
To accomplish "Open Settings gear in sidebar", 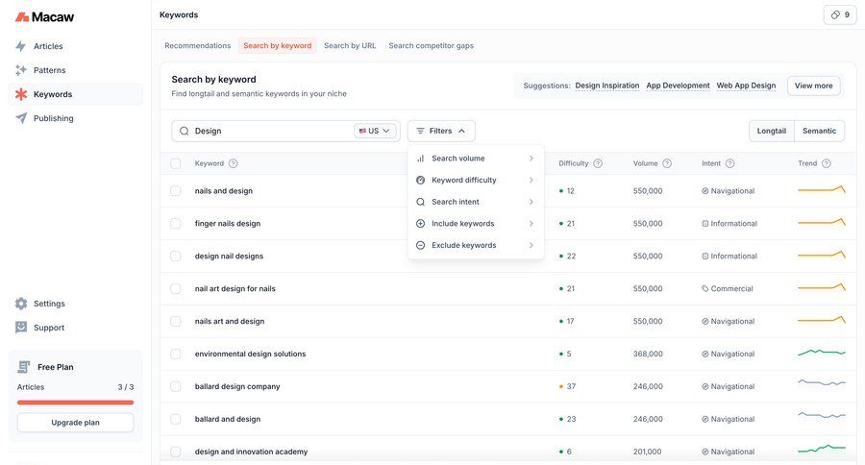I will tap(21, 304).
